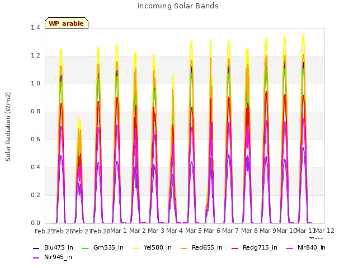Click the orange Red655_in legend color marker
The height and width of the screenshot is (268, 358).
coord(183,248)
